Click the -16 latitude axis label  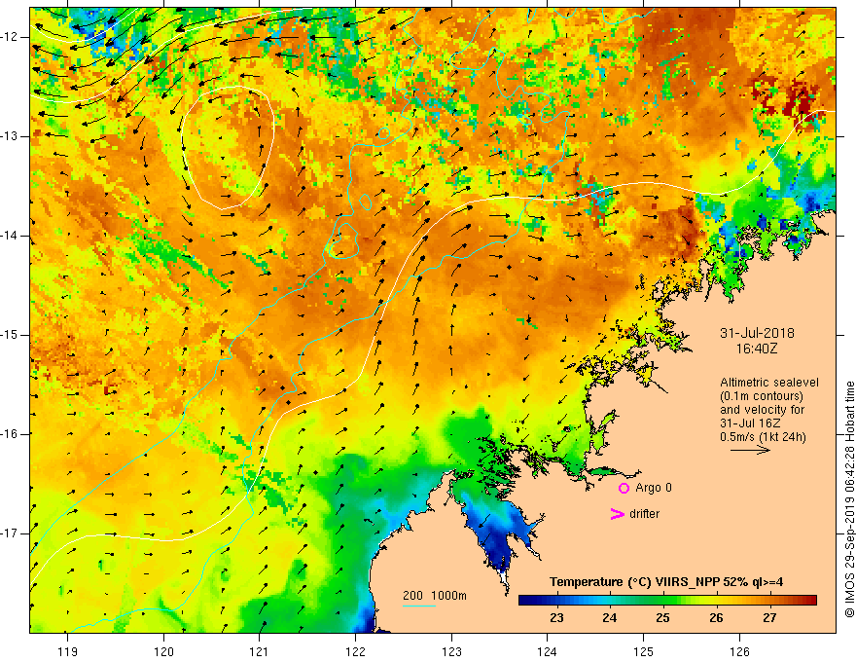10,434
